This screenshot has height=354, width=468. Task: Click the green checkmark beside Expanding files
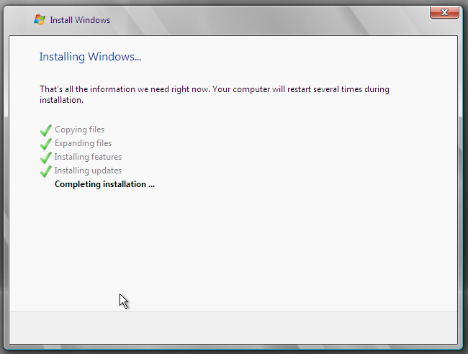tap(46, 144)
